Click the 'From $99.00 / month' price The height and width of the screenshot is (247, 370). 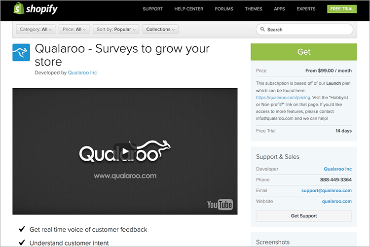(x=329, y=71)
